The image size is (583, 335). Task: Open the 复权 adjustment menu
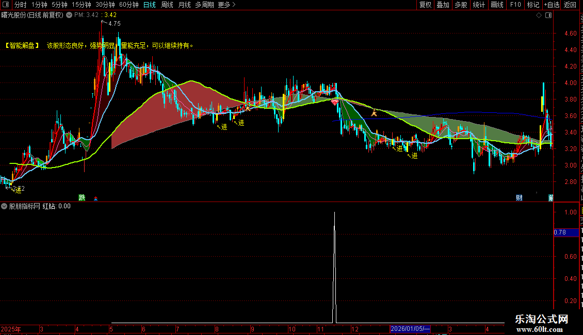click(425, 5)
